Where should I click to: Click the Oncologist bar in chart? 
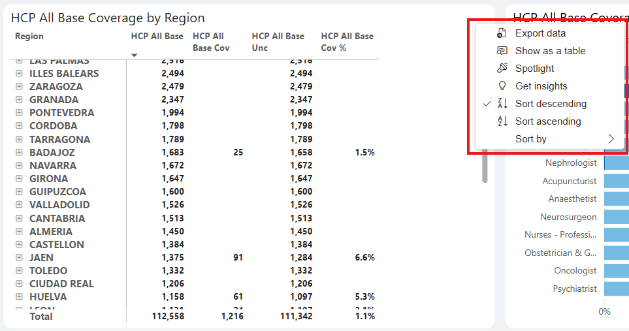(616, 271)
